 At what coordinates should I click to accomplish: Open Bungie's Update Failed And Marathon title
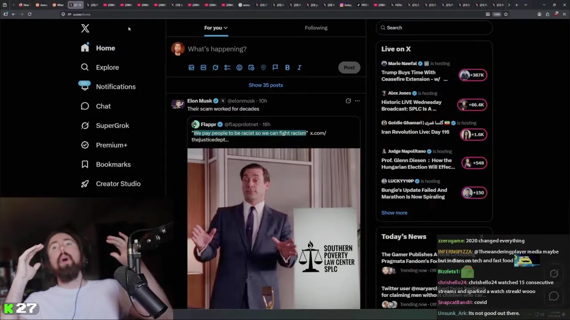click(x=414, y=193)
